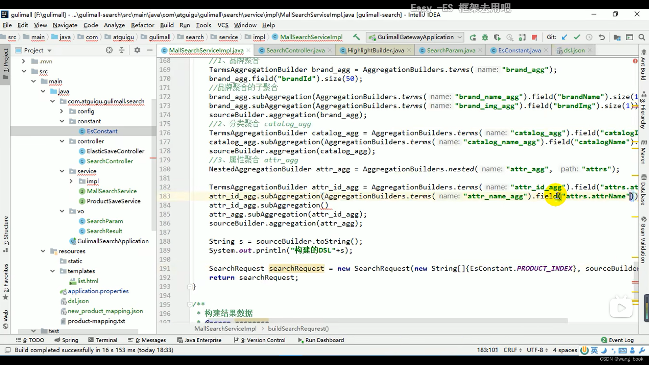
Task: Open the Ant Build side panel
Action: click(643, 65)
